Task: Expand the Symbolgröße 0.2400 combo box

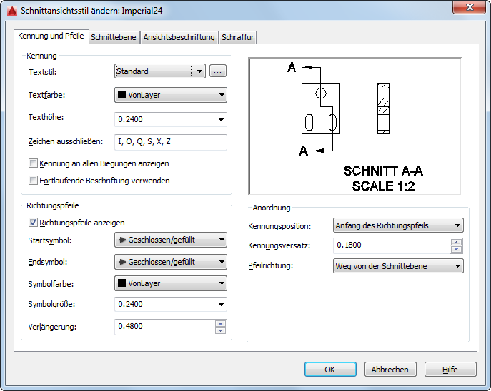Action: point(221,304)
